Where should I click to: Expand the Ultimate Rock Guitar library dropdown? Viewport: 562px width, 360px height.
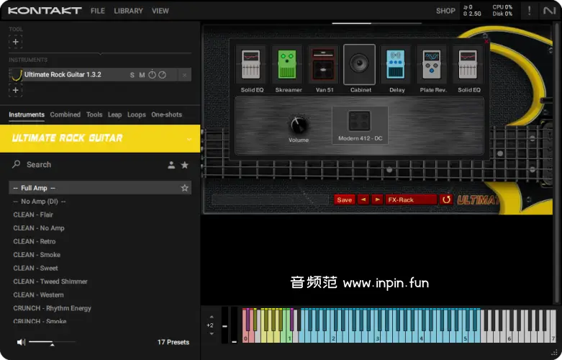(x=189, y=138)
